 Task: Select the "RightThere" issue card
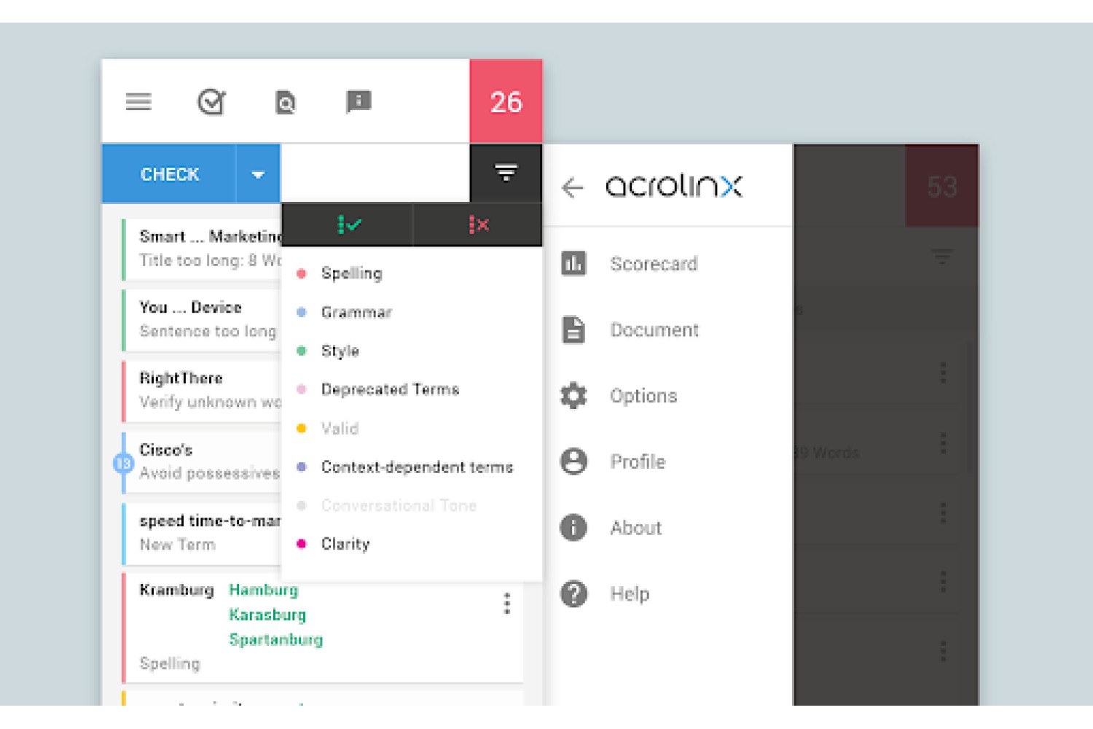pos(202,391)
